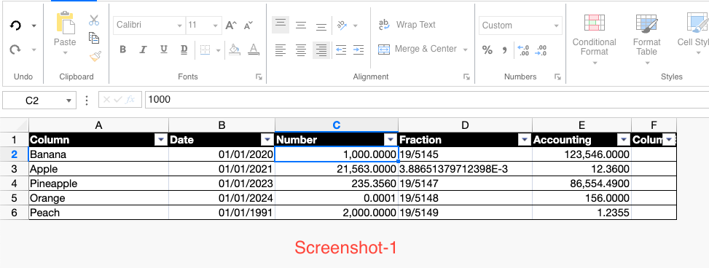This screenshot has height=268, width=709.
Task: Click the Cut scissors icon
Action: (93, 20)
